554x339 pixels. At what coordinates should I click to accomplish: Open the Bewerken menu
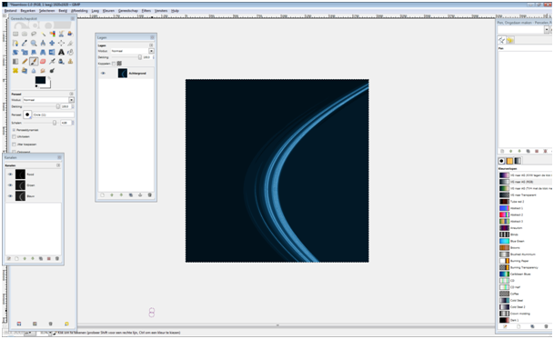pyautogui.click(x=28, y=11)
